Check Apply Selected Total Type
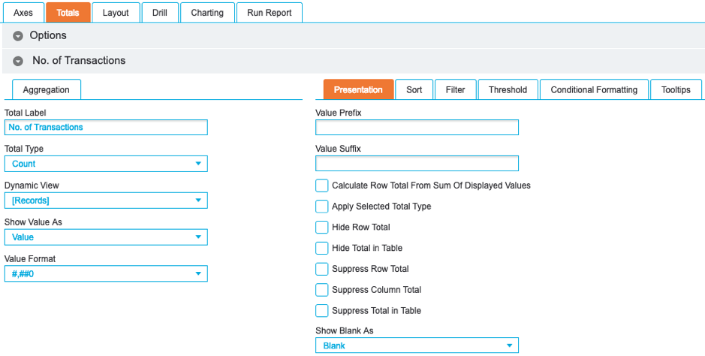705x356 pixels. coord(322,207)
